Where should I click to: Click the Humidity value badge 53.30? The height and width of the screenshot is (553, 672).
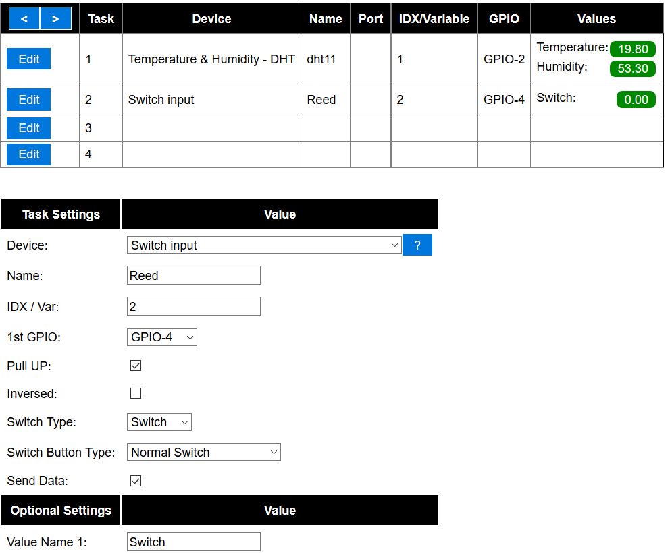(x=632, y=69)
